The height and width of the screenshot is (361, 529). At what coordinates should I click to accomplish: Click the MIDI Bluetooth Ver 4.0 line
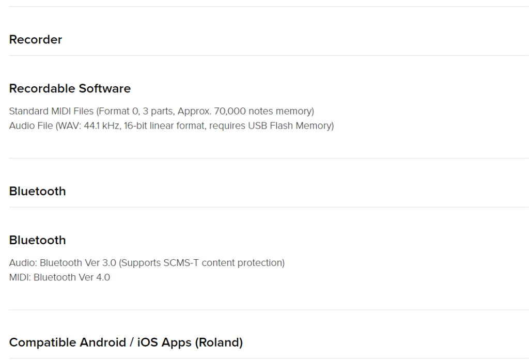click(59, 277)
